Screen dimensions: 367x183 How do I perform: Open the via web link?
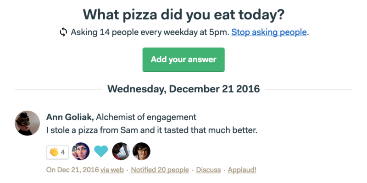pos(112,170)
